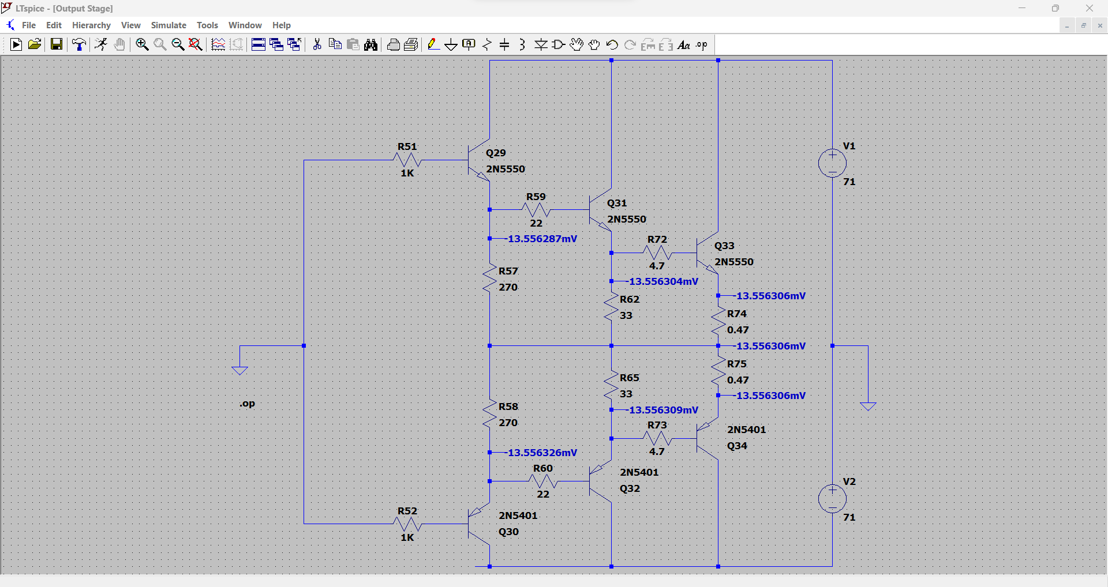Restore the inner schematic document window
Screen dimensions: 1108x587
tap(1084, 25)
